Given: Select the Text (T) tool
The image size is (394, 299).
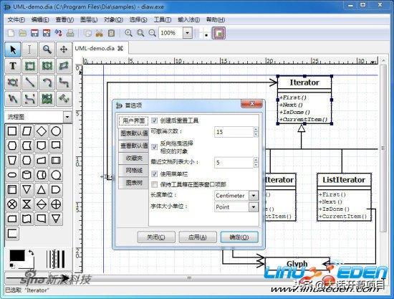Looking at the screenshot, I should pyautogui.click(x=13, y=66).
